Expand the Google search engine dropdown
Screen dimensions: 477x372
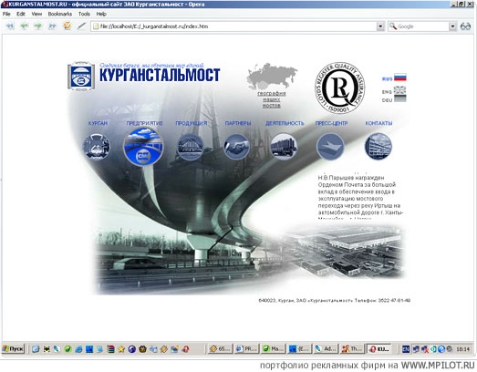click(452, 26)
